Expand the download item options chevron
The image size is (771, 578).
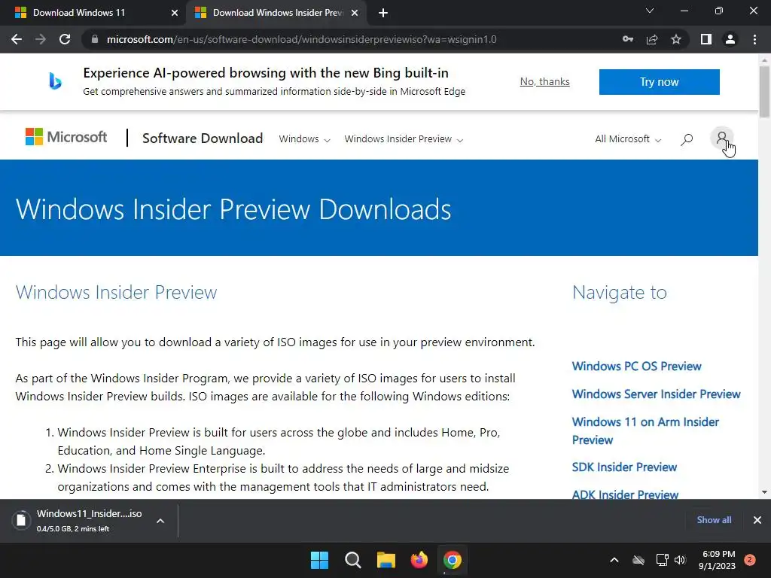click(160, 521)
